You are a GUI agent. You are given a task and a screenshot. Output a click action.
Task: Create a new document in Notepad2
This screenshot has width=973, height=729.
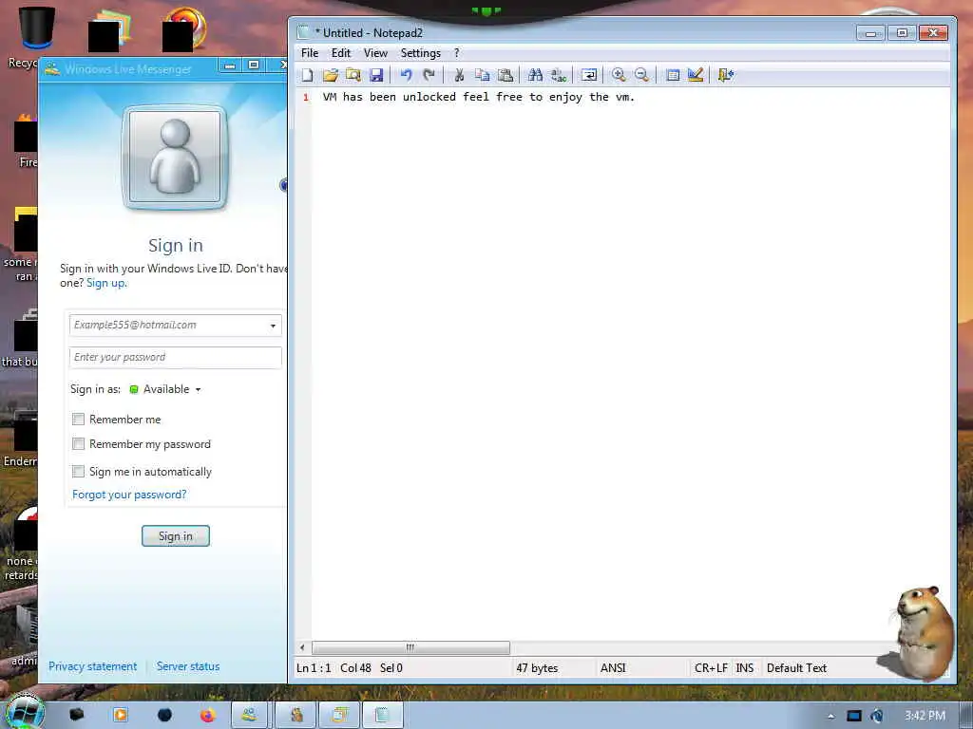(x=307, y=75)
